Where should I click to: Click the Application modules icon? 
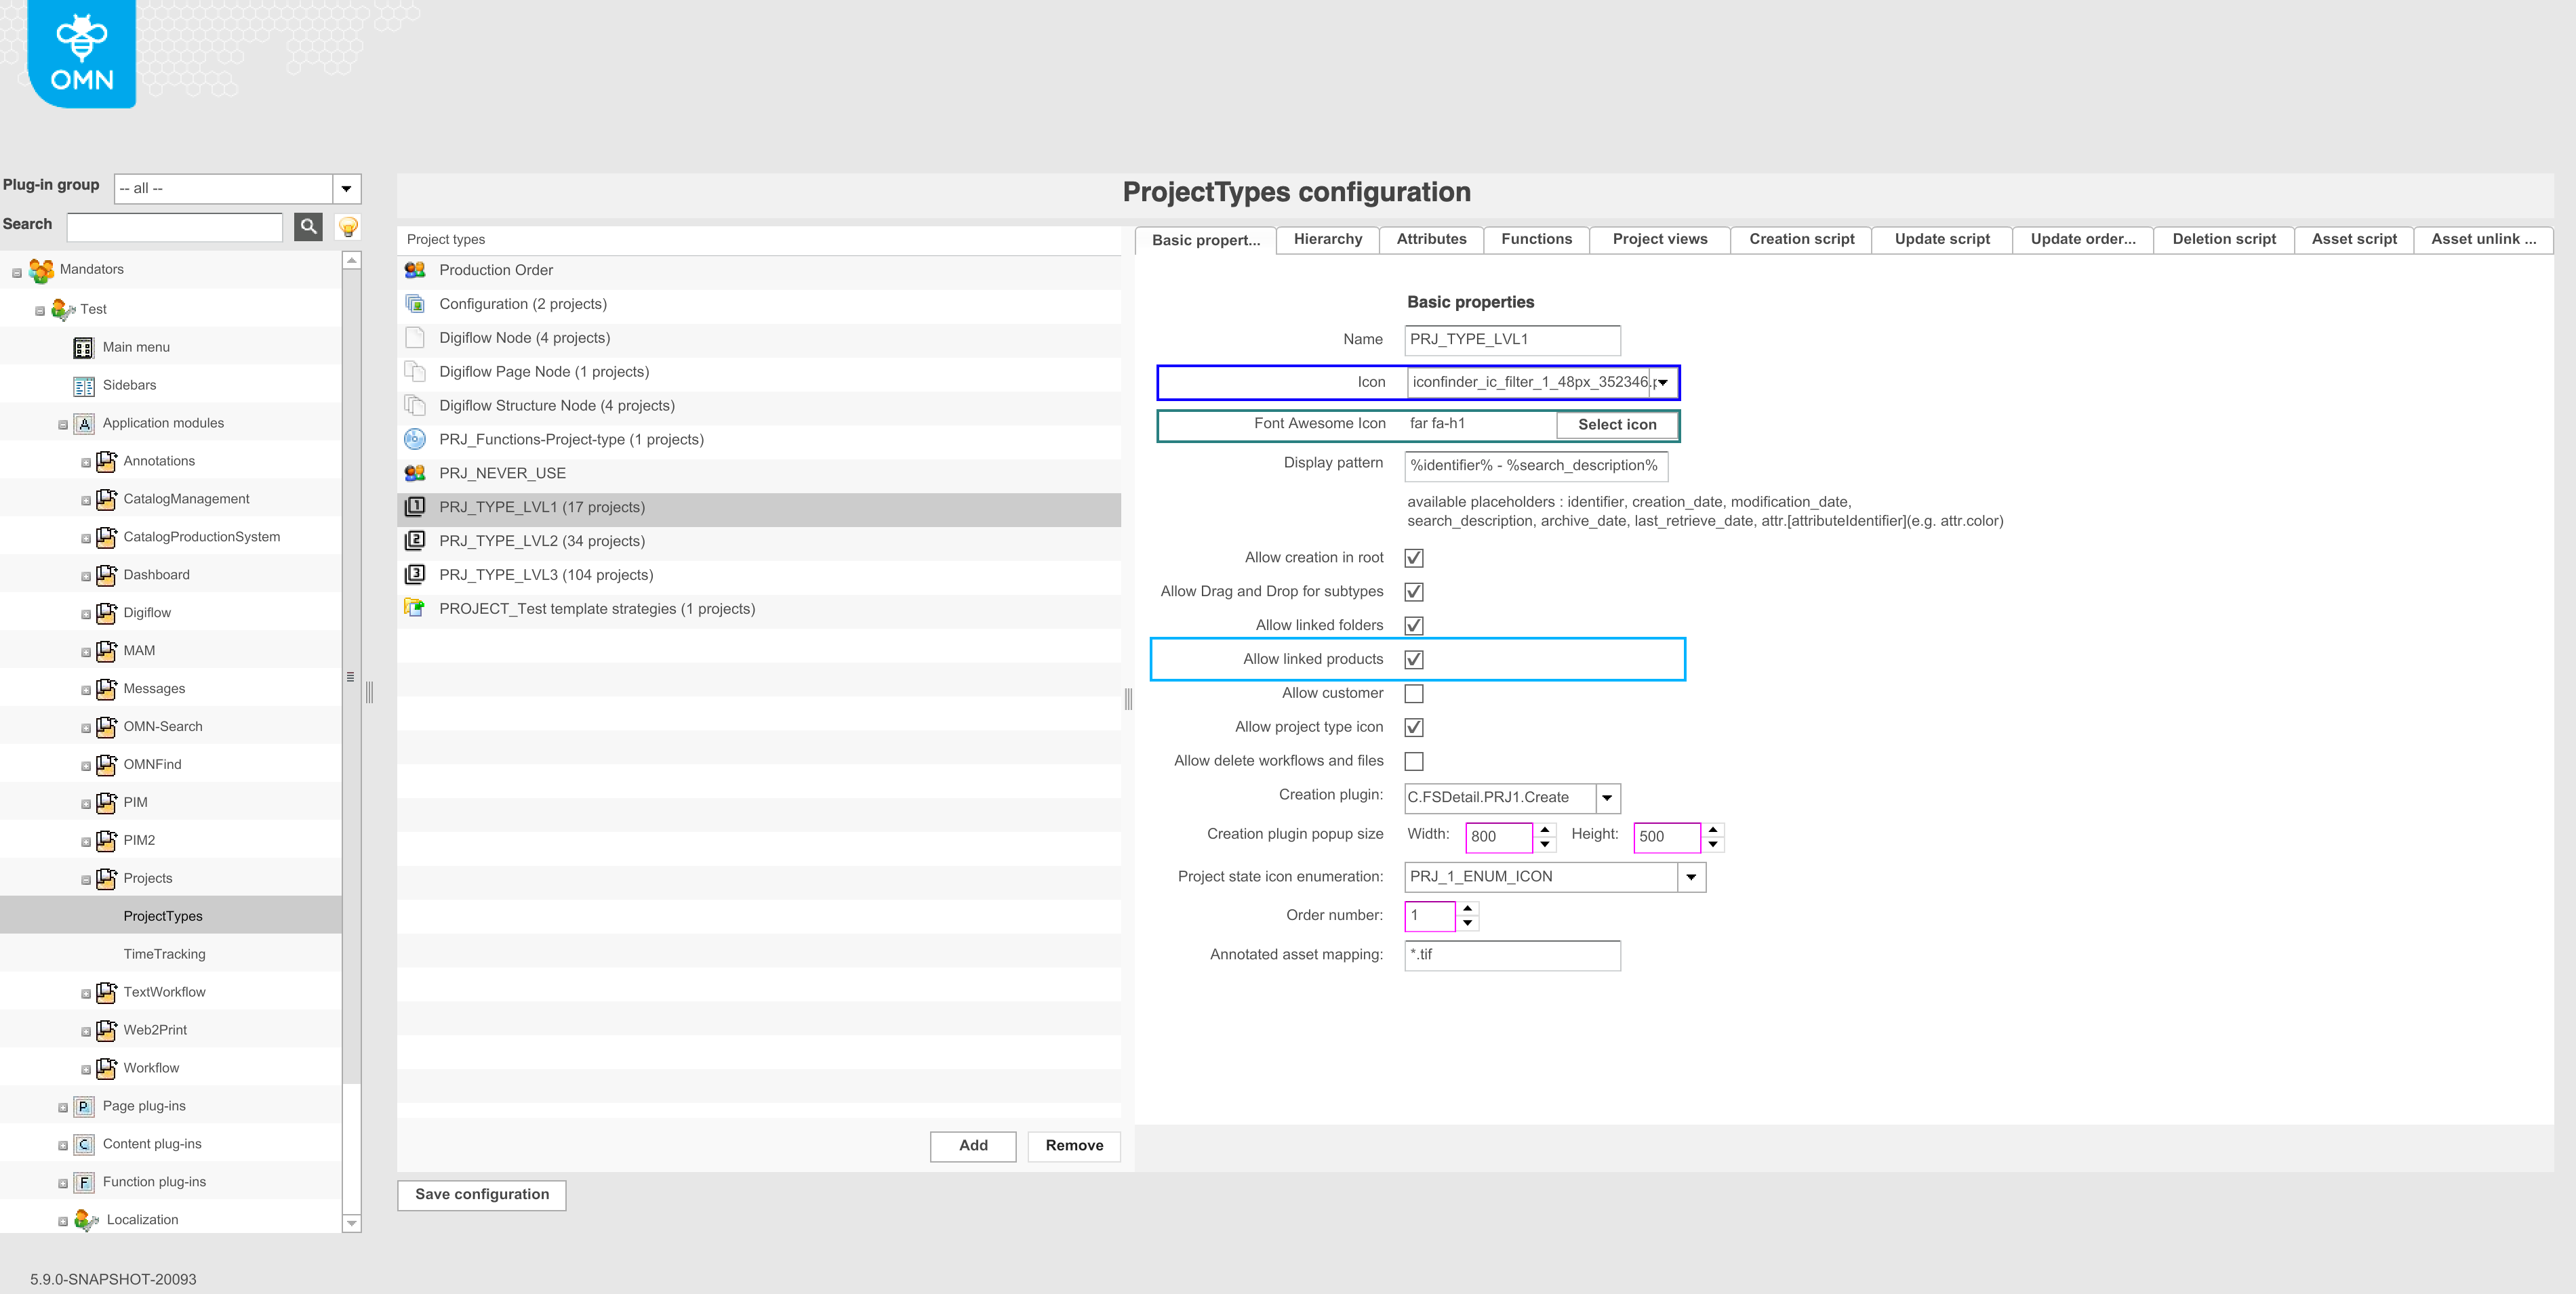coord(83,423)
